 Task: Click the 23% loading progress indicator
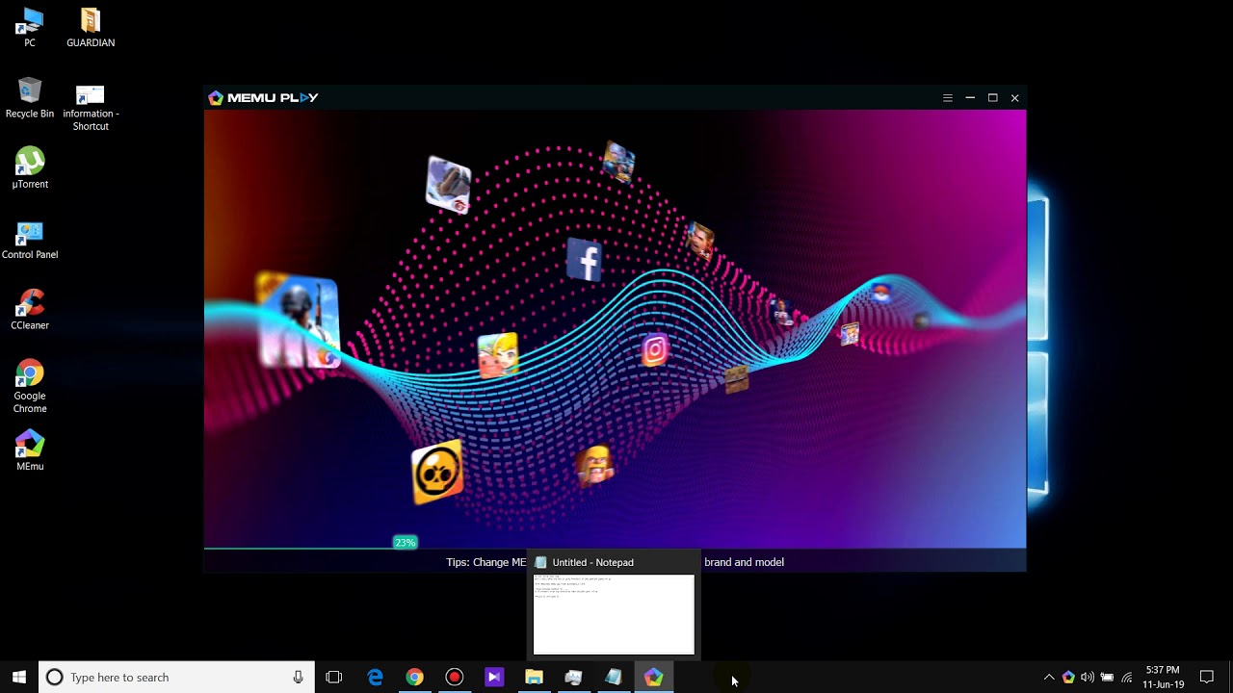pyautogui.click(x=405, y=543)
